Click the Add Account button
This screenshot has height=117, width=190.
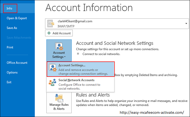[59, 33]
